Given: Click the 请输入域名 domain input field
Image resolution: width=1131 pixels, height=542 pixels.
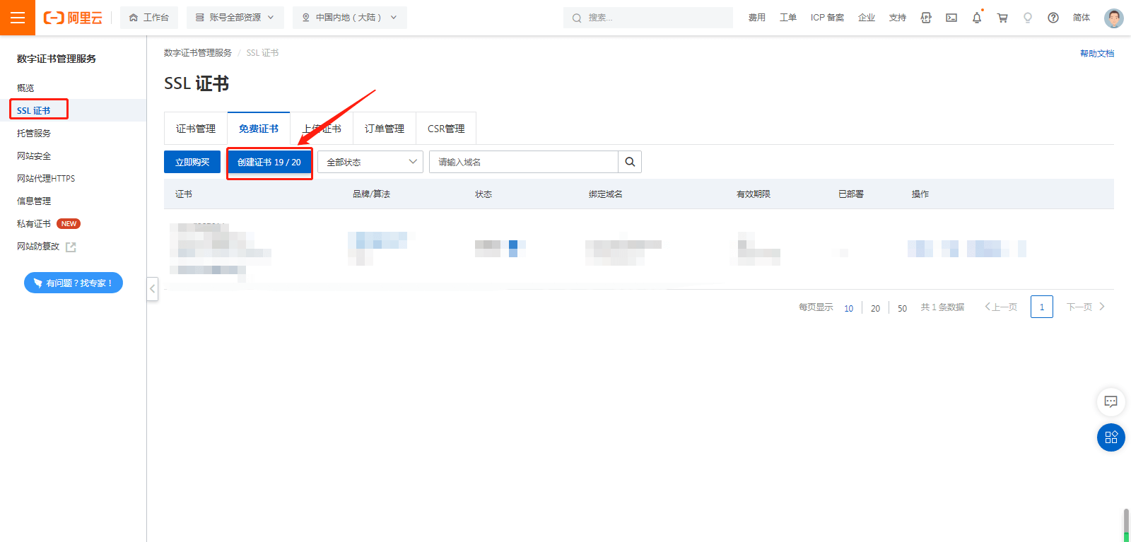Looking at the screenshot, I should pyautogui.click(x=523, y=162).
